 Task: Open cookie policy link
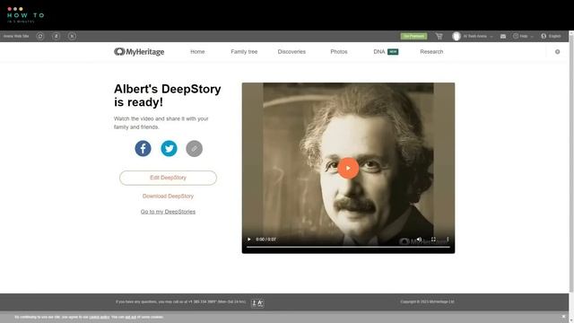click(x=100, y=317)
